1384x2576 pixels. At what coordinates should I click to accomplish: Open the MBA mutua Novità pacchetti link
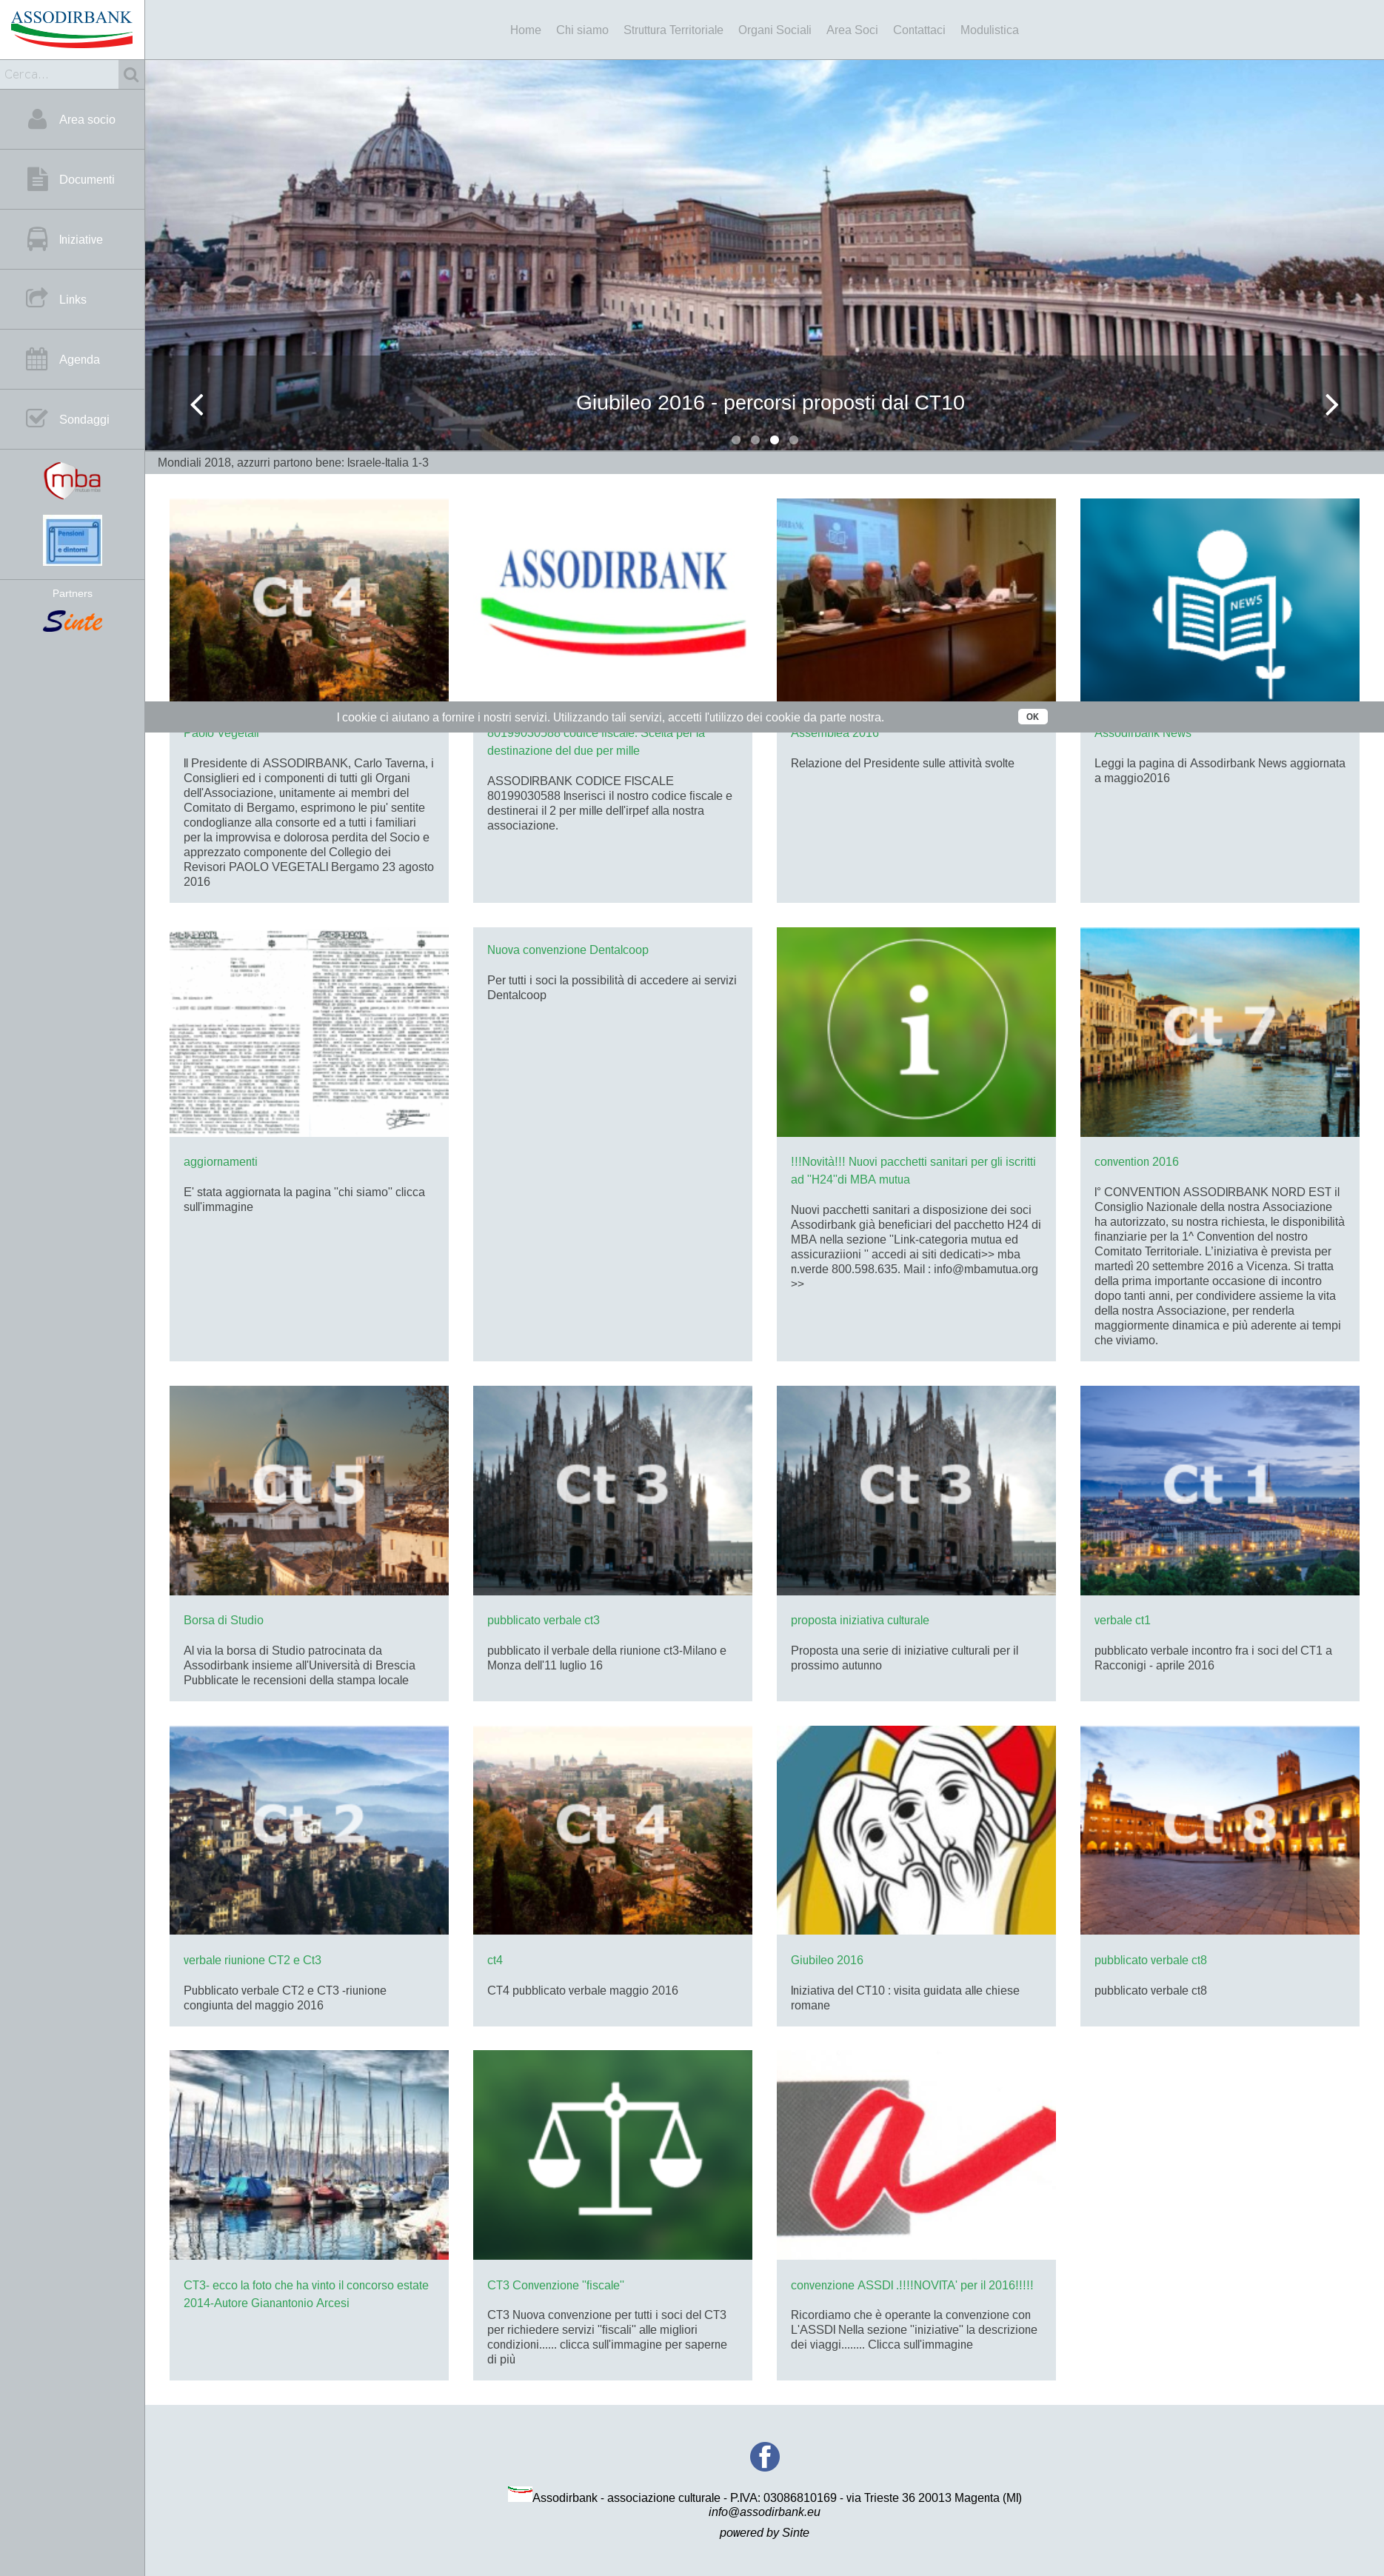pos(913,1171)
